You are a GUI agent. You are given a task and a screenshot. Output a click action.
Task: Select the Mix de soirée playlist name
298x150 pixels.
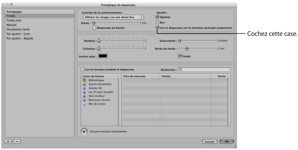[97, 104]
